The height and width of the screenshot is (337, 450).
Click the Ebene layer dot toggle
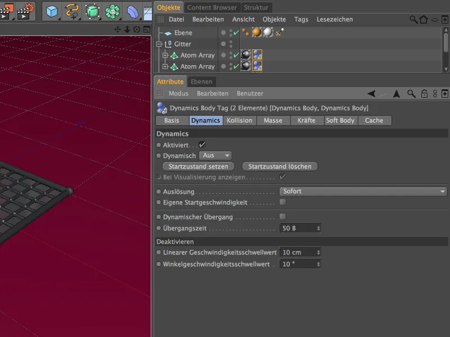[223, 33]
